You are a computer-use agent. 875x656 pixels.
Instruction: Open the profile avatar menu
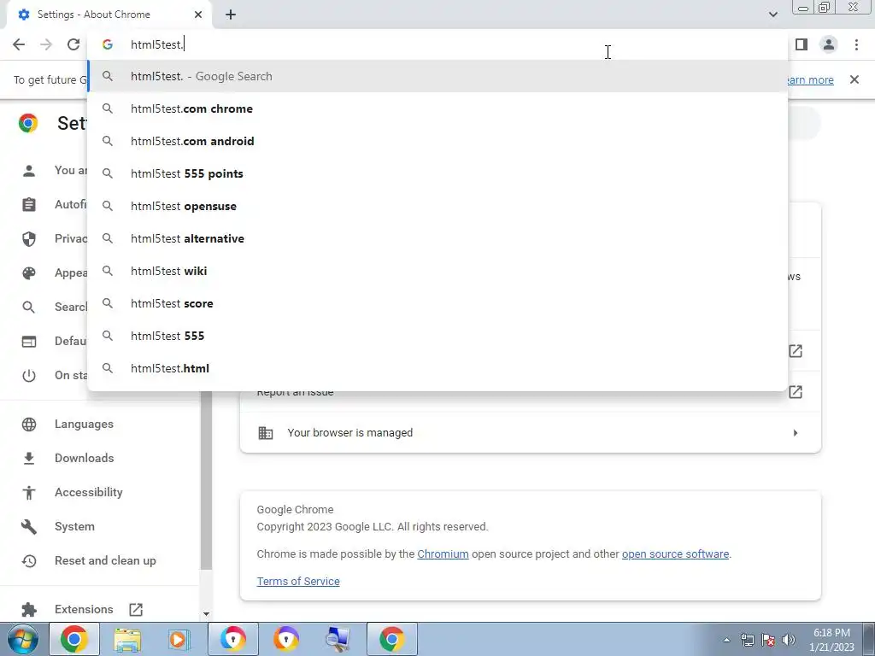point(829,44)
